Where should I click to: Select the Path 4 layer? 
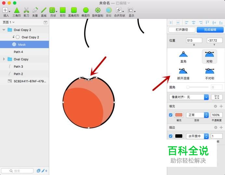(24, 52)
